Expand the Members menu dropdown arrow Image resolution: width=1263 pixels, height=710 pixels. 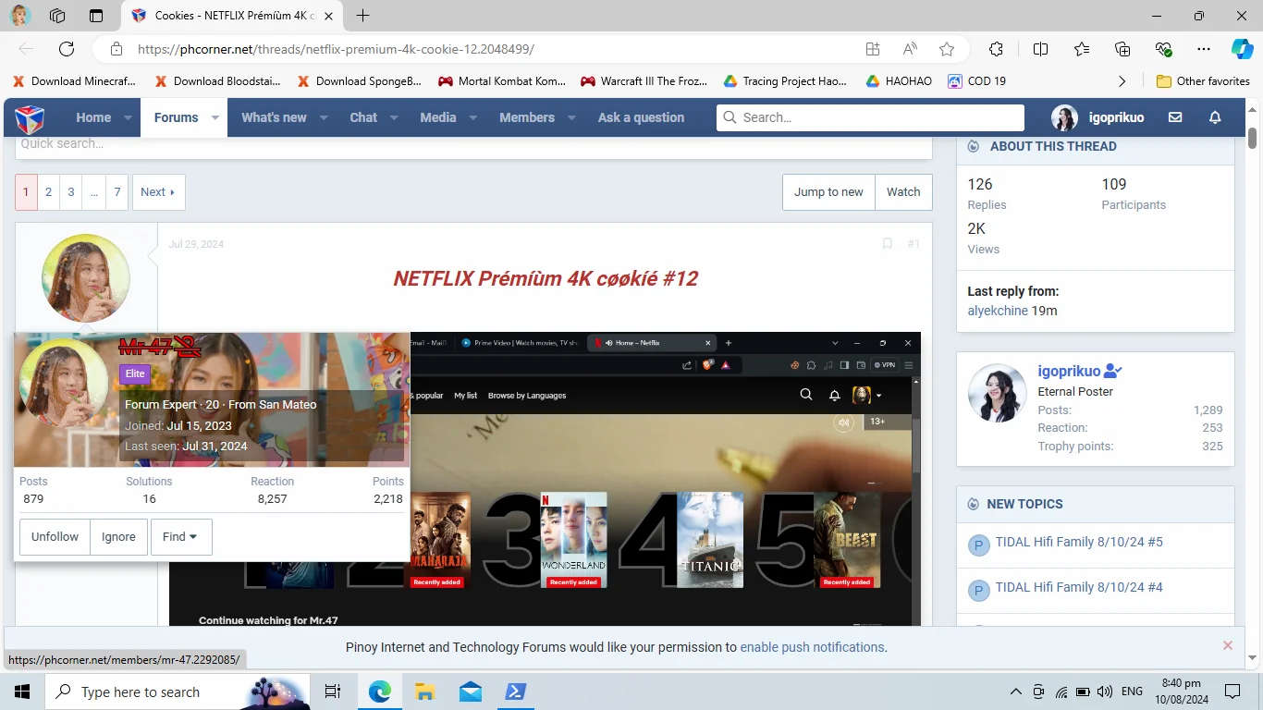[571, 117]
